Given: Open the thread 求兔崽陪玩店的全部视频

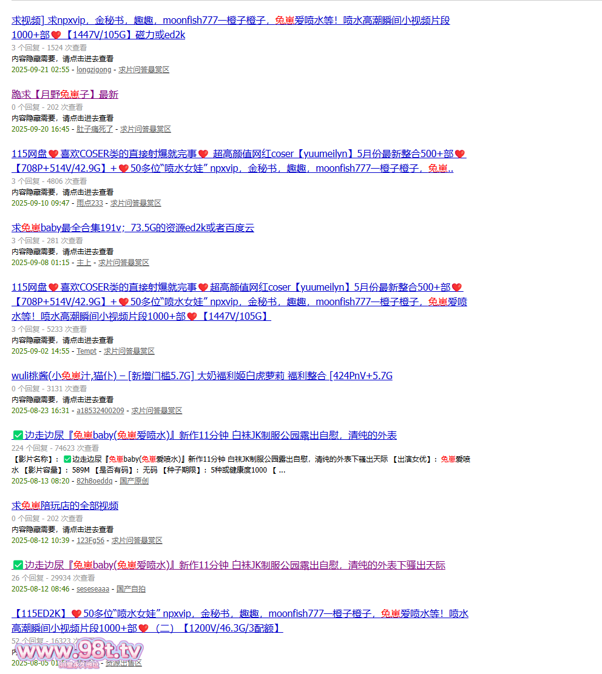Looking at the screenshot, I should click(x=65, y=505).
